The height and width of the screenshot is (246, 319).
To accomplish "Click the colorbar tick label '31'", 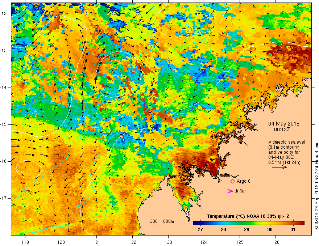I will point(293,230).
